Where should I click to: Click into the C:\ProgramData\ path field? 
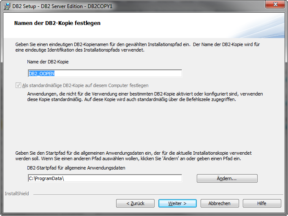click(105, 178)
